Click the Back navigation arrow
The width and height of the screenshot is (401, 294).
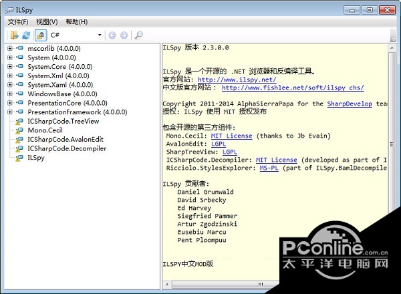click(x=112, y=35)
